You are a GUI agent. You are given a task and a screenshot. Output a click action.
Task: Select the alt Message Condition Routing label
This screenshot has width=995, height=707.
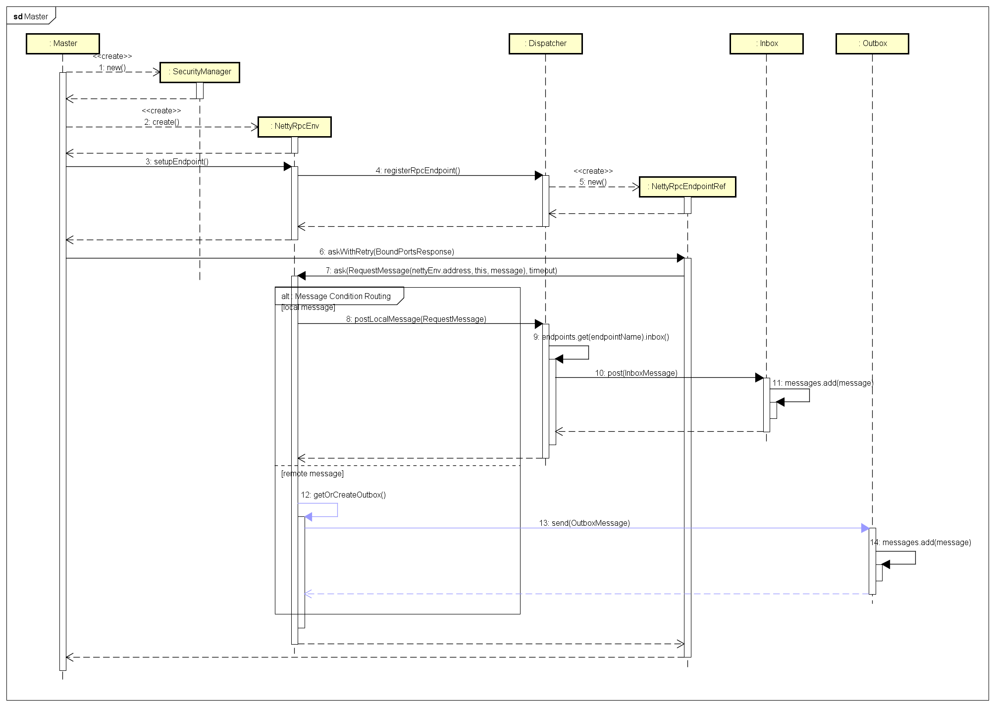coord(337,296)
